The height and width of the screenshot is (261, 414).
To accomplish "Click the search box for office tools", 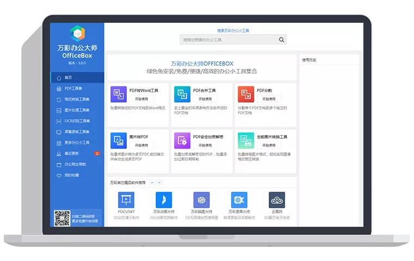I will point(233,40).
